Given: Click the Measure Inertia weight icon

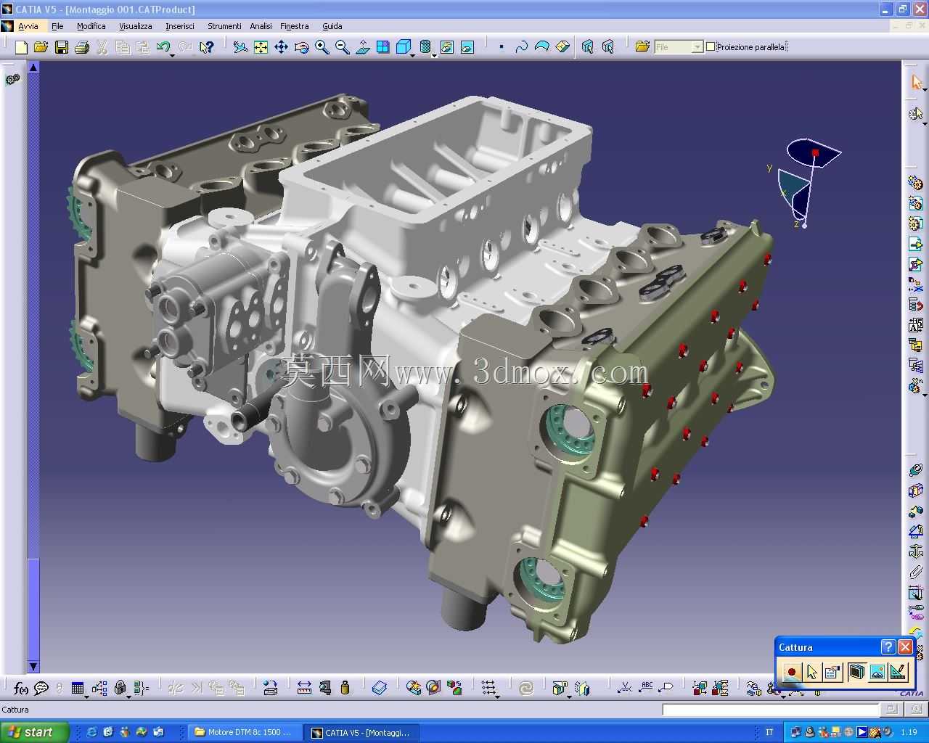Looking at the screenshot, I should [345, 688].
